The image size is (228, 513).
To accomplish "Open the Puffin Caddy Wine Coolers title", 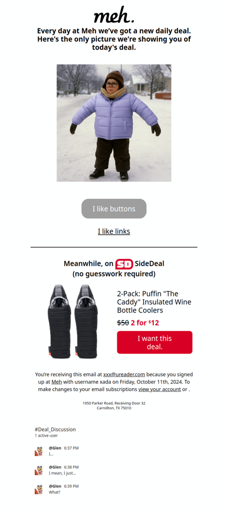I will 154,302.
